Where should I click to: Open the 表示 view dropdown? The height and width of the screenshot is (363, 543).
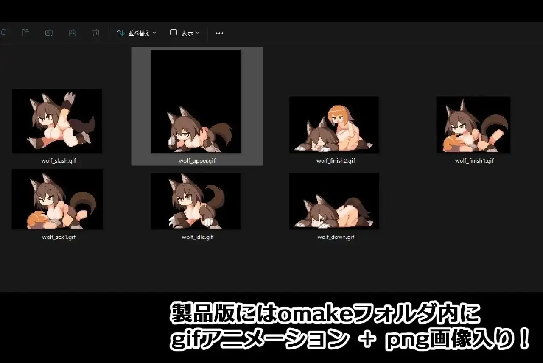click(185, 33)
